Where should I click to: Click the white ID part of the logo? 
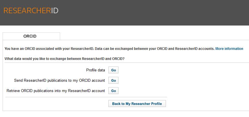(55, 11)
